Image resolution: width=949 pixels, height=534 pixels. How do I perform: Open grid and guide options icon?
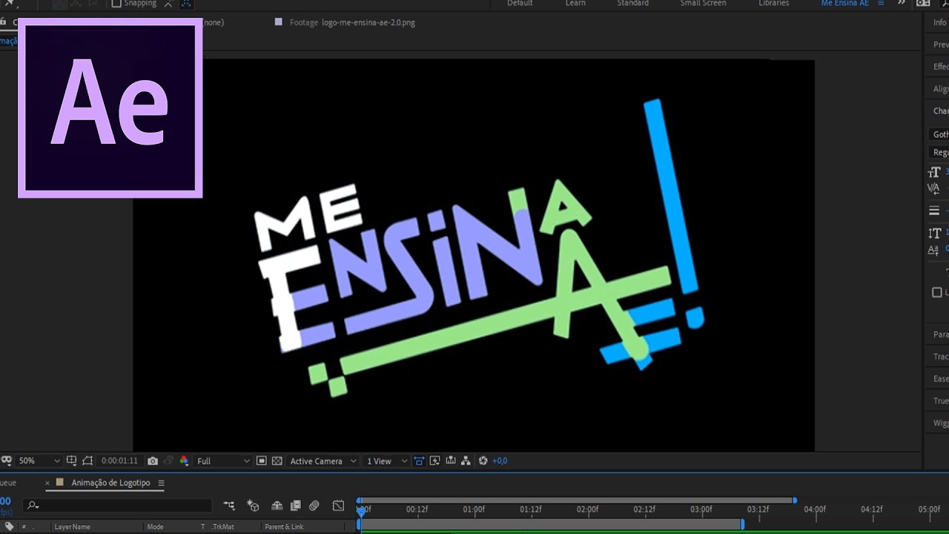tap(71, 461)
